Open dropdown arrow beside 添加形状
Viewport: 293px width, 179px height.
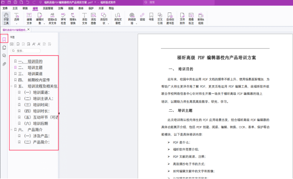point(108,24)
